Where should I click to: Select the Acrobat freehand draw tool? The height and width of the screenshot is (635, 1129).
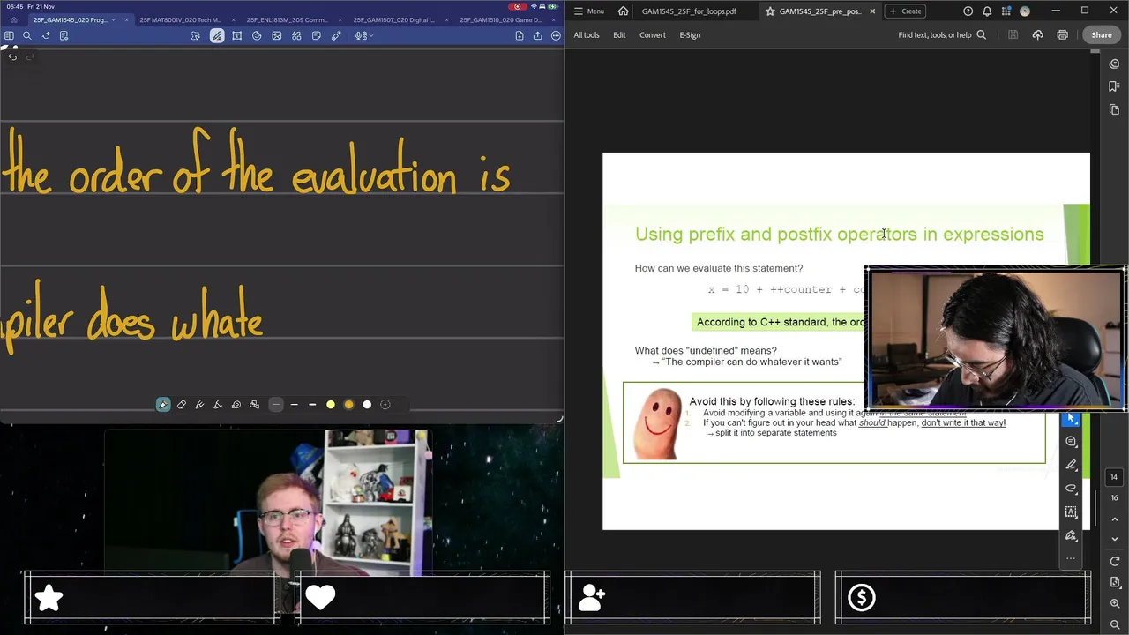(x=1072, y=489)
